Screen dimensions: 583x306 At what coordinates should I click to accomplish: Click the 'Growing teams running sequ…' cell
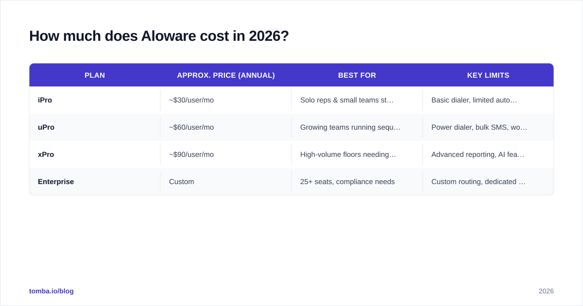[x=357, y=127]
